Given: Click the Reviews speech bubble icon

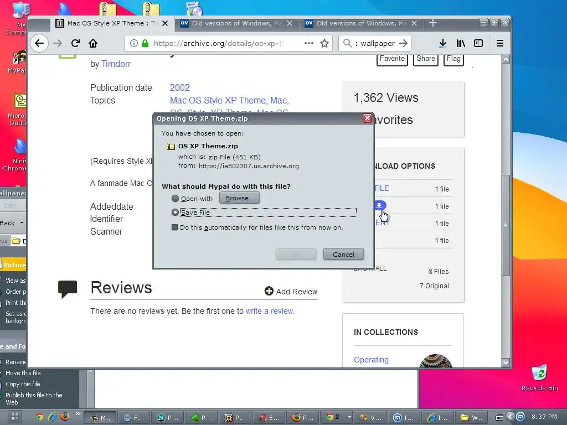Looking at the screenshot, I should tap(68, 289).
